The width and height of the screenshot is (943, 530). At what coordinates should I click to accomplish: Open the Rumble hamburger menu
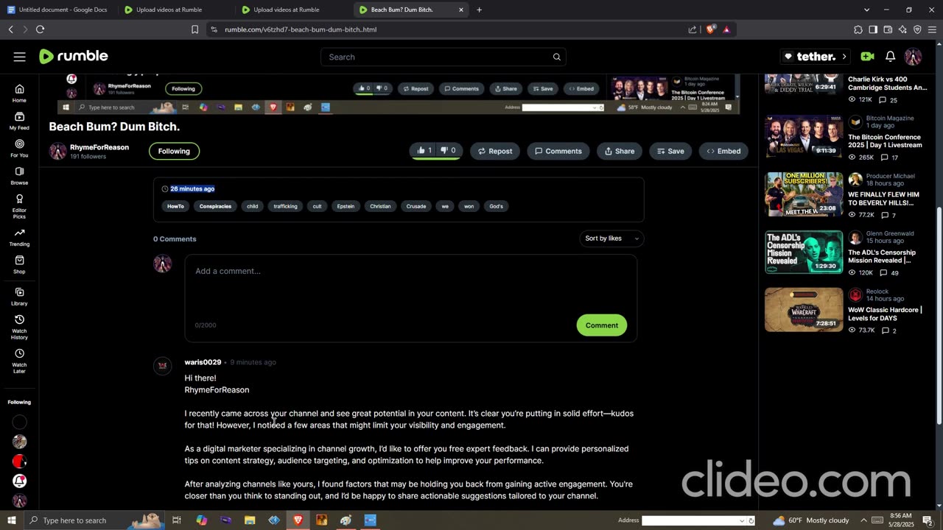20,57
